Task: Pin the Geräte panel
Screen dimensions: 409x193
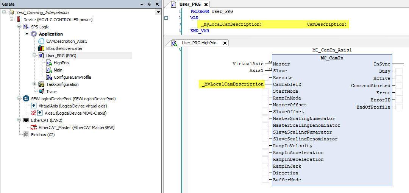Action: (x=149, y=4)
